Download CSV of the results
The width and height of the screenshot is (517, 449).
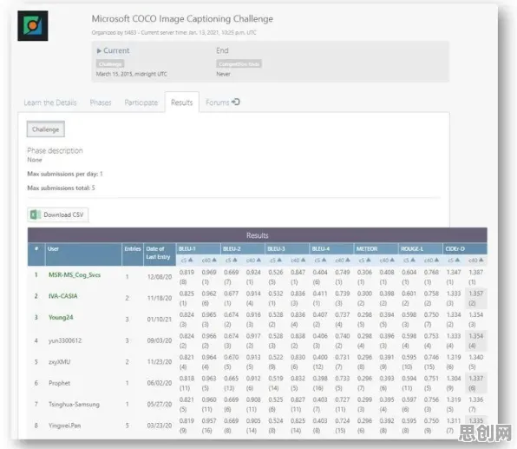click(x=58, y=215)
